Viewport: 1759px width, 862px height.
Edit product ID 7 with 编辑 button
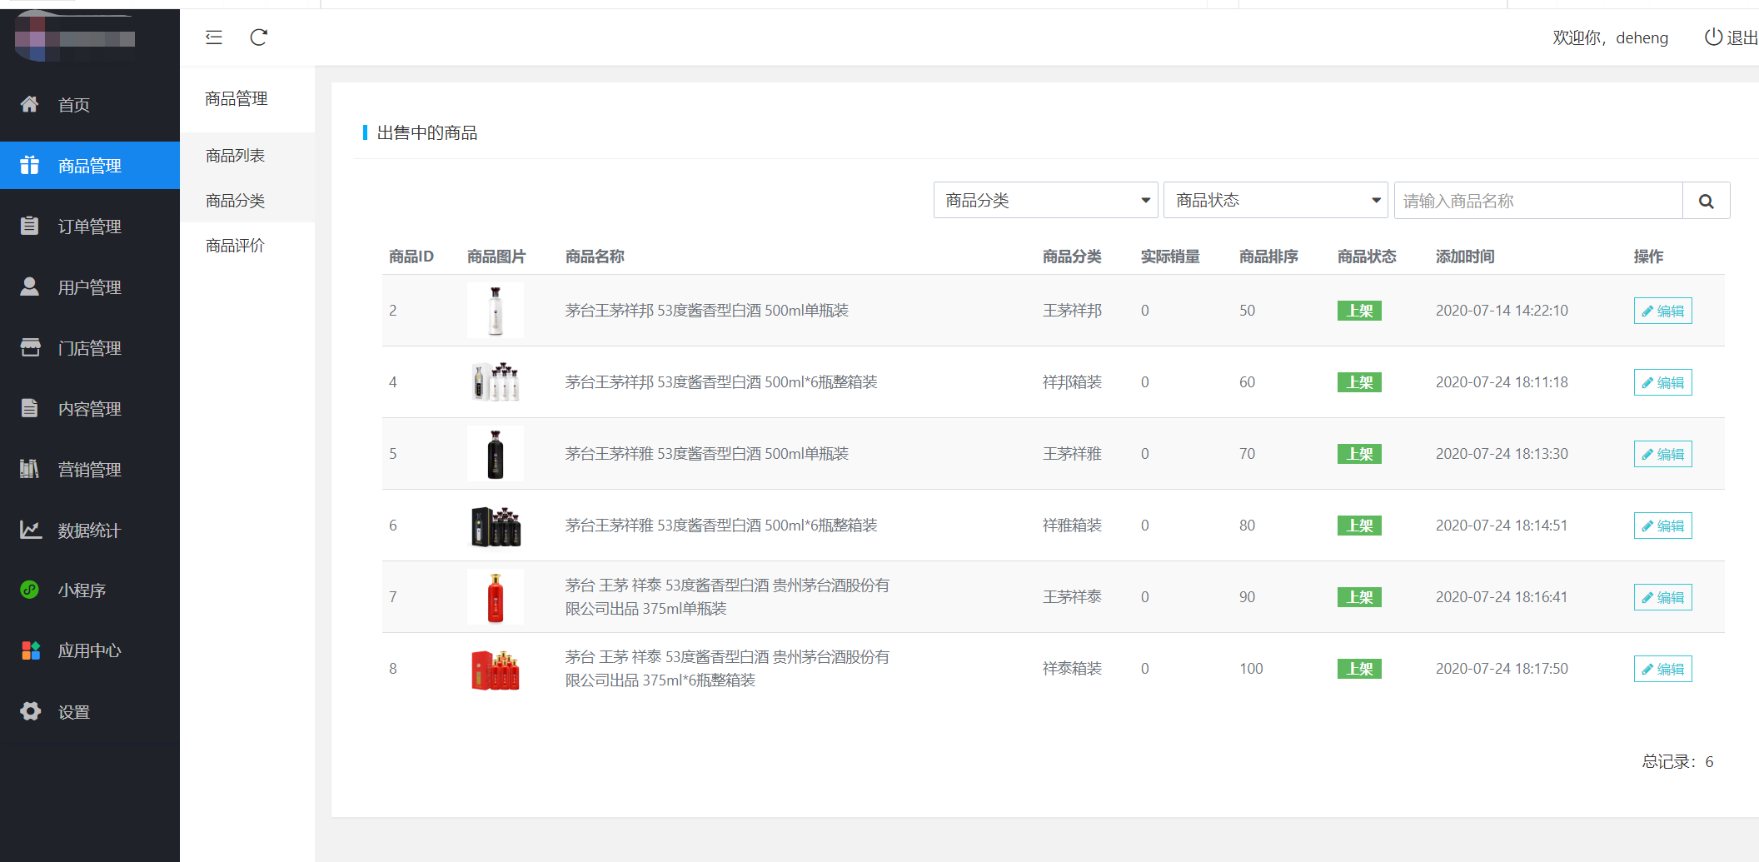tap(1662, 597)
